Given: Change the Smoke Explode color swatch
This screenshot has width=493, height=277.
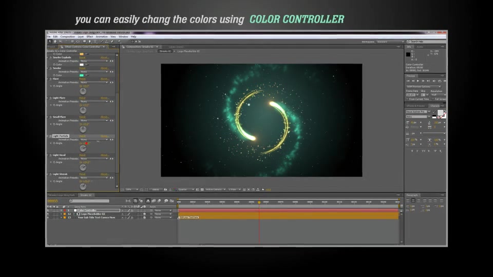Looking at the screenshot, I should point(82,65).
